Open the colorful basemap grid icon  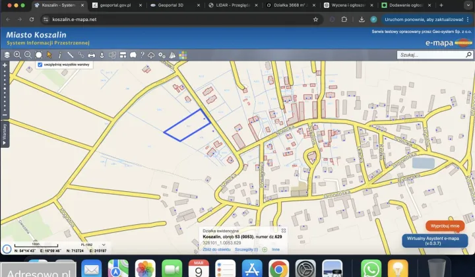coord(183,55)
